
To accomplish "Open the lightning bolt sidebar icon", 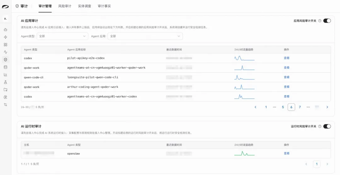I will pyautogui.click(x=6, y=37).
